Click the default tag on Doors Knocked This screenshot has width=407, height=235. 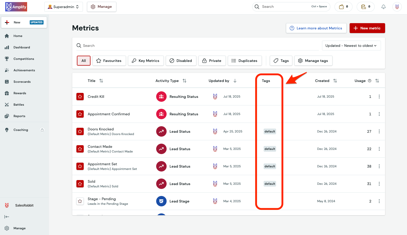[270, 131]
